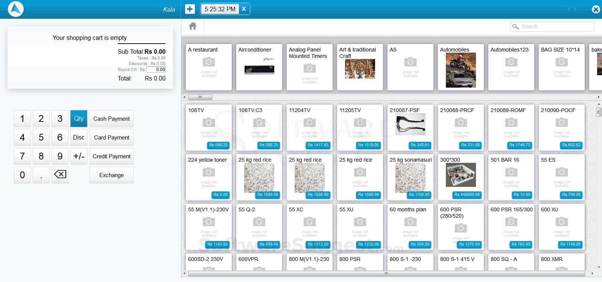
Task: Click the backspace delete key icon
Action: (60, 175)
